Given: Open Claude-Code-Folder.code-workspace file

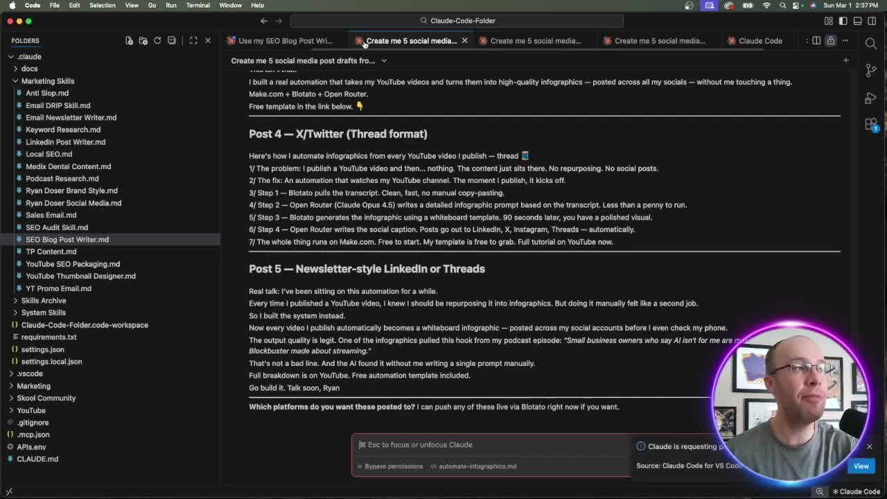Looking at the screenshot, I should [85, 325].
